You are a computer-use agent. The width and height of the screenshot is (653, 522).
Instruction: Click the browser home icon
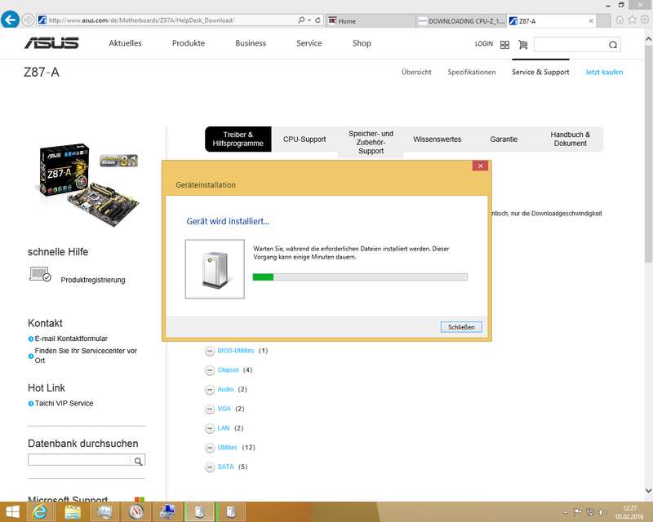point(620,20)
